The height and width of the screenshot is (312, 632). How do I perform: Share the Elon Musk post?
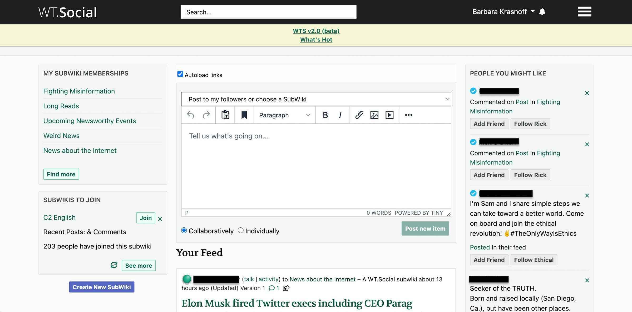pyautogui.click(x=286, y=288)
